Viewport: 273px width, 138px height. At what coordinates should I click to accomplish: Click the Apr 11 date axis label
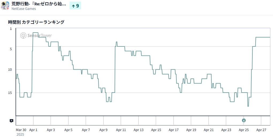(x=121, y=130)
